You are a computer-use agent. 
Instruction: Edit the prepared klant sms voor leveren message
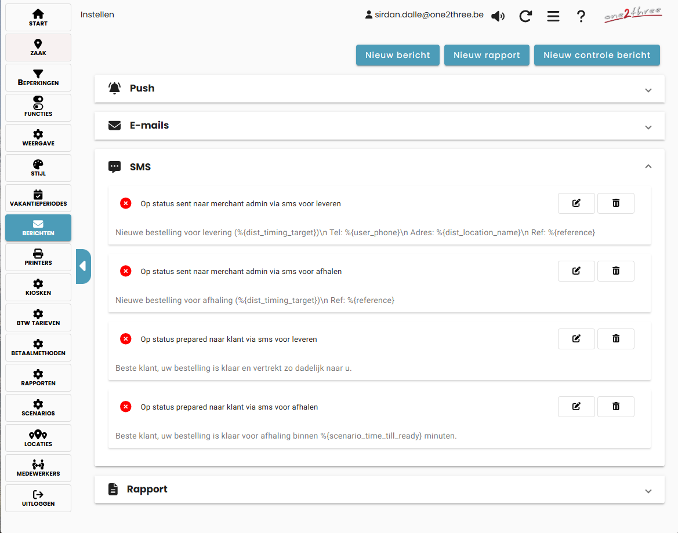point(576,339)
